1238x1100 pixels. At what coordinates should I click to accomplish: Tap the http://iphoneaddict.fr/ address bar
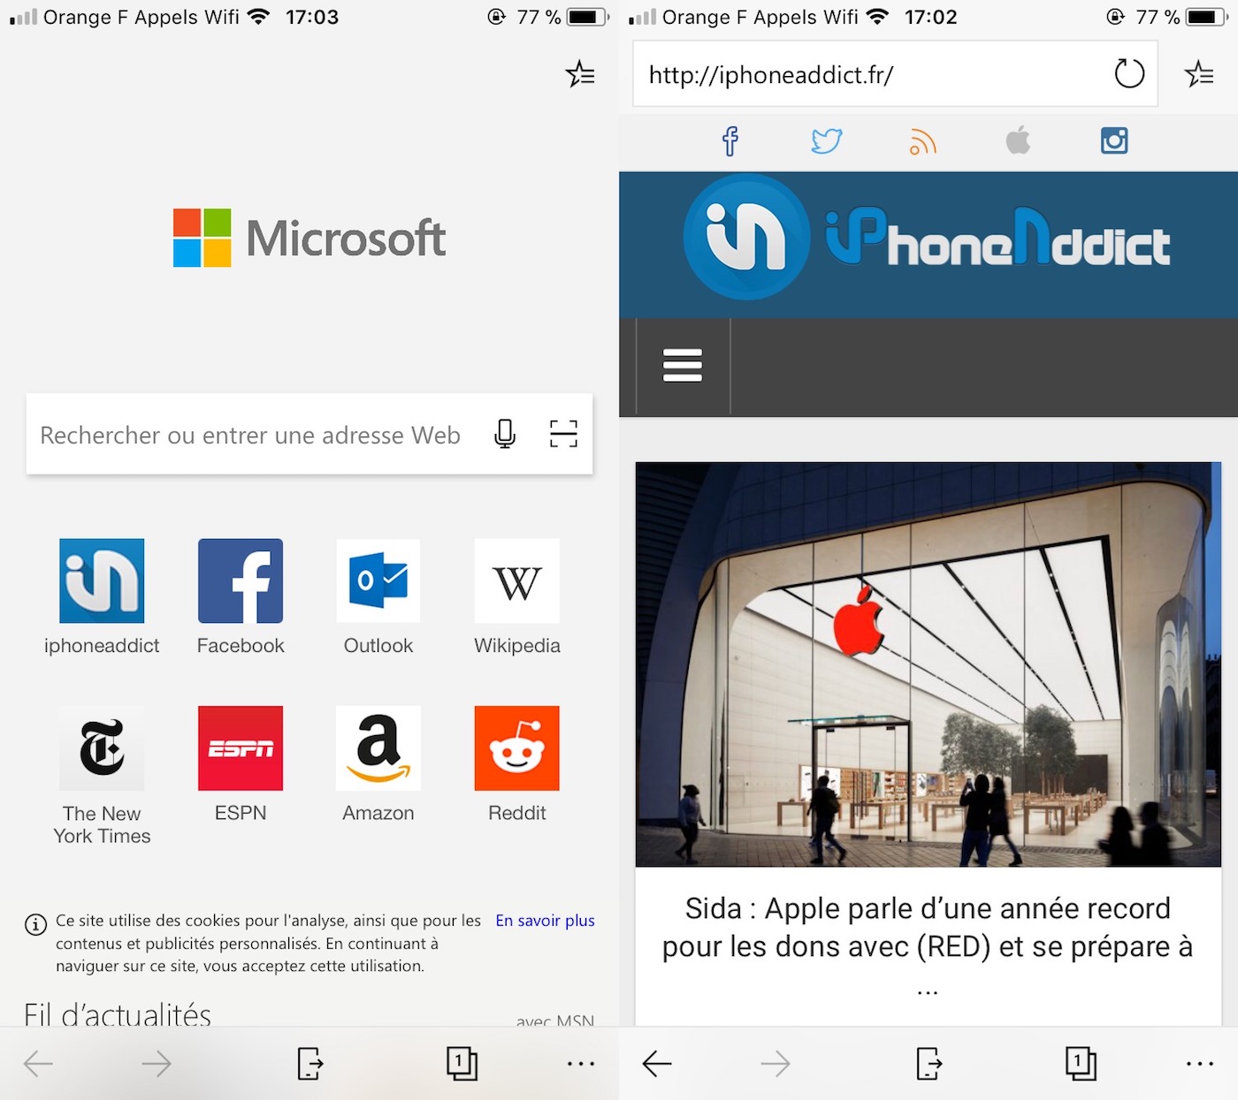(895, 74)
